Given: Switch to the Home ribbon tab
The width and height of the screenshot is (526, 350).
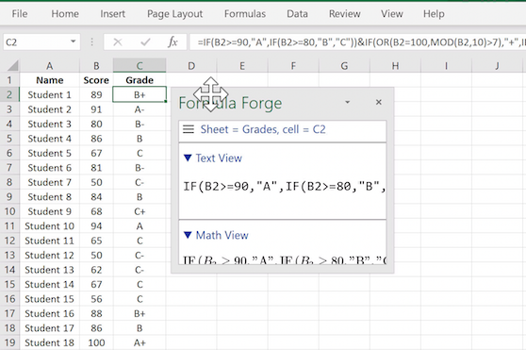Looking at the screenshot, I should (x=65, y=14).
